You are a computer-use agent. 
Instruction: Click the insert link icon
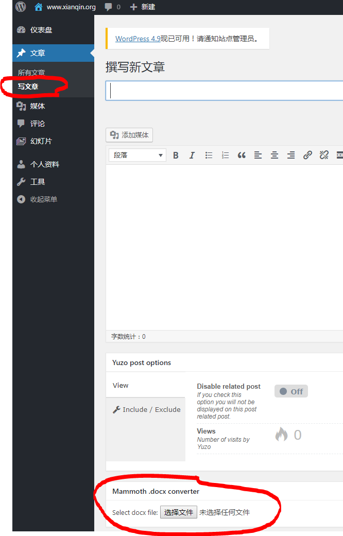point(307,155)
